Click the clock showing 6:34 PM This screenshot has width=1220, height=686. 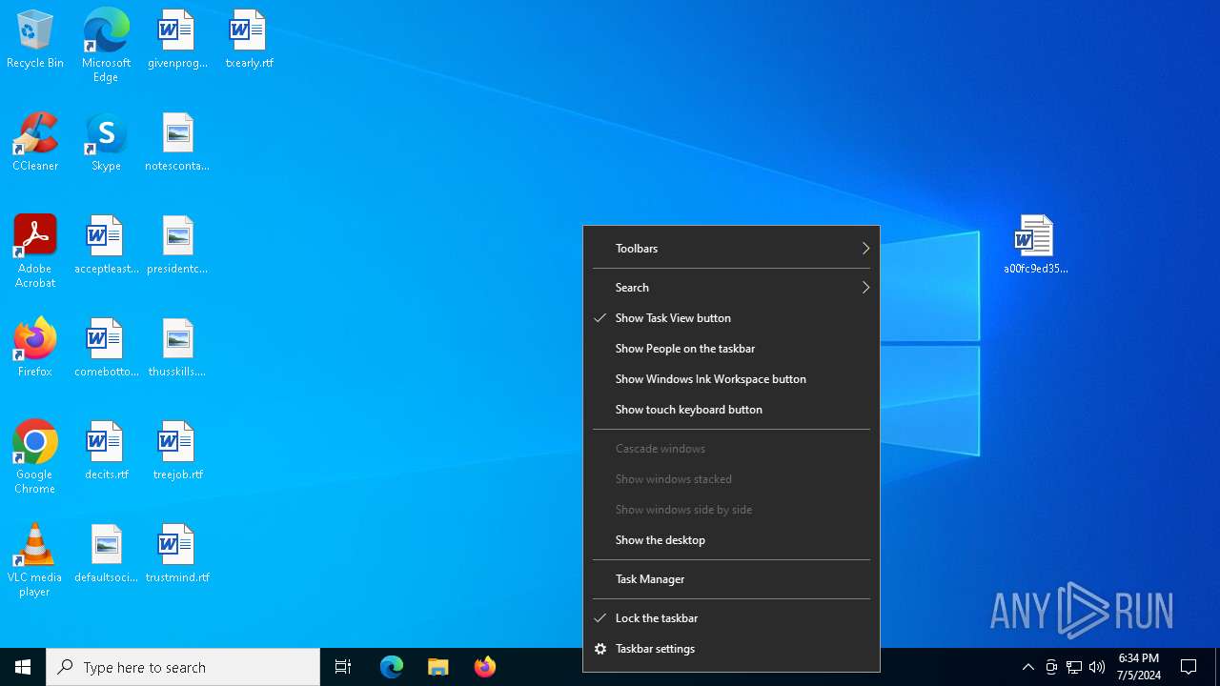click(1138, 667)
